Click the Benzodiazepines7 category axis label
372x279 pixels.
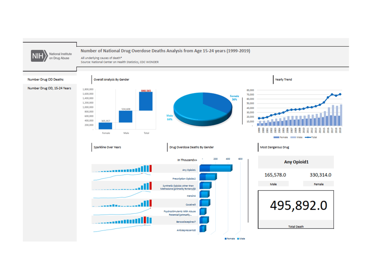click(186, 222)
